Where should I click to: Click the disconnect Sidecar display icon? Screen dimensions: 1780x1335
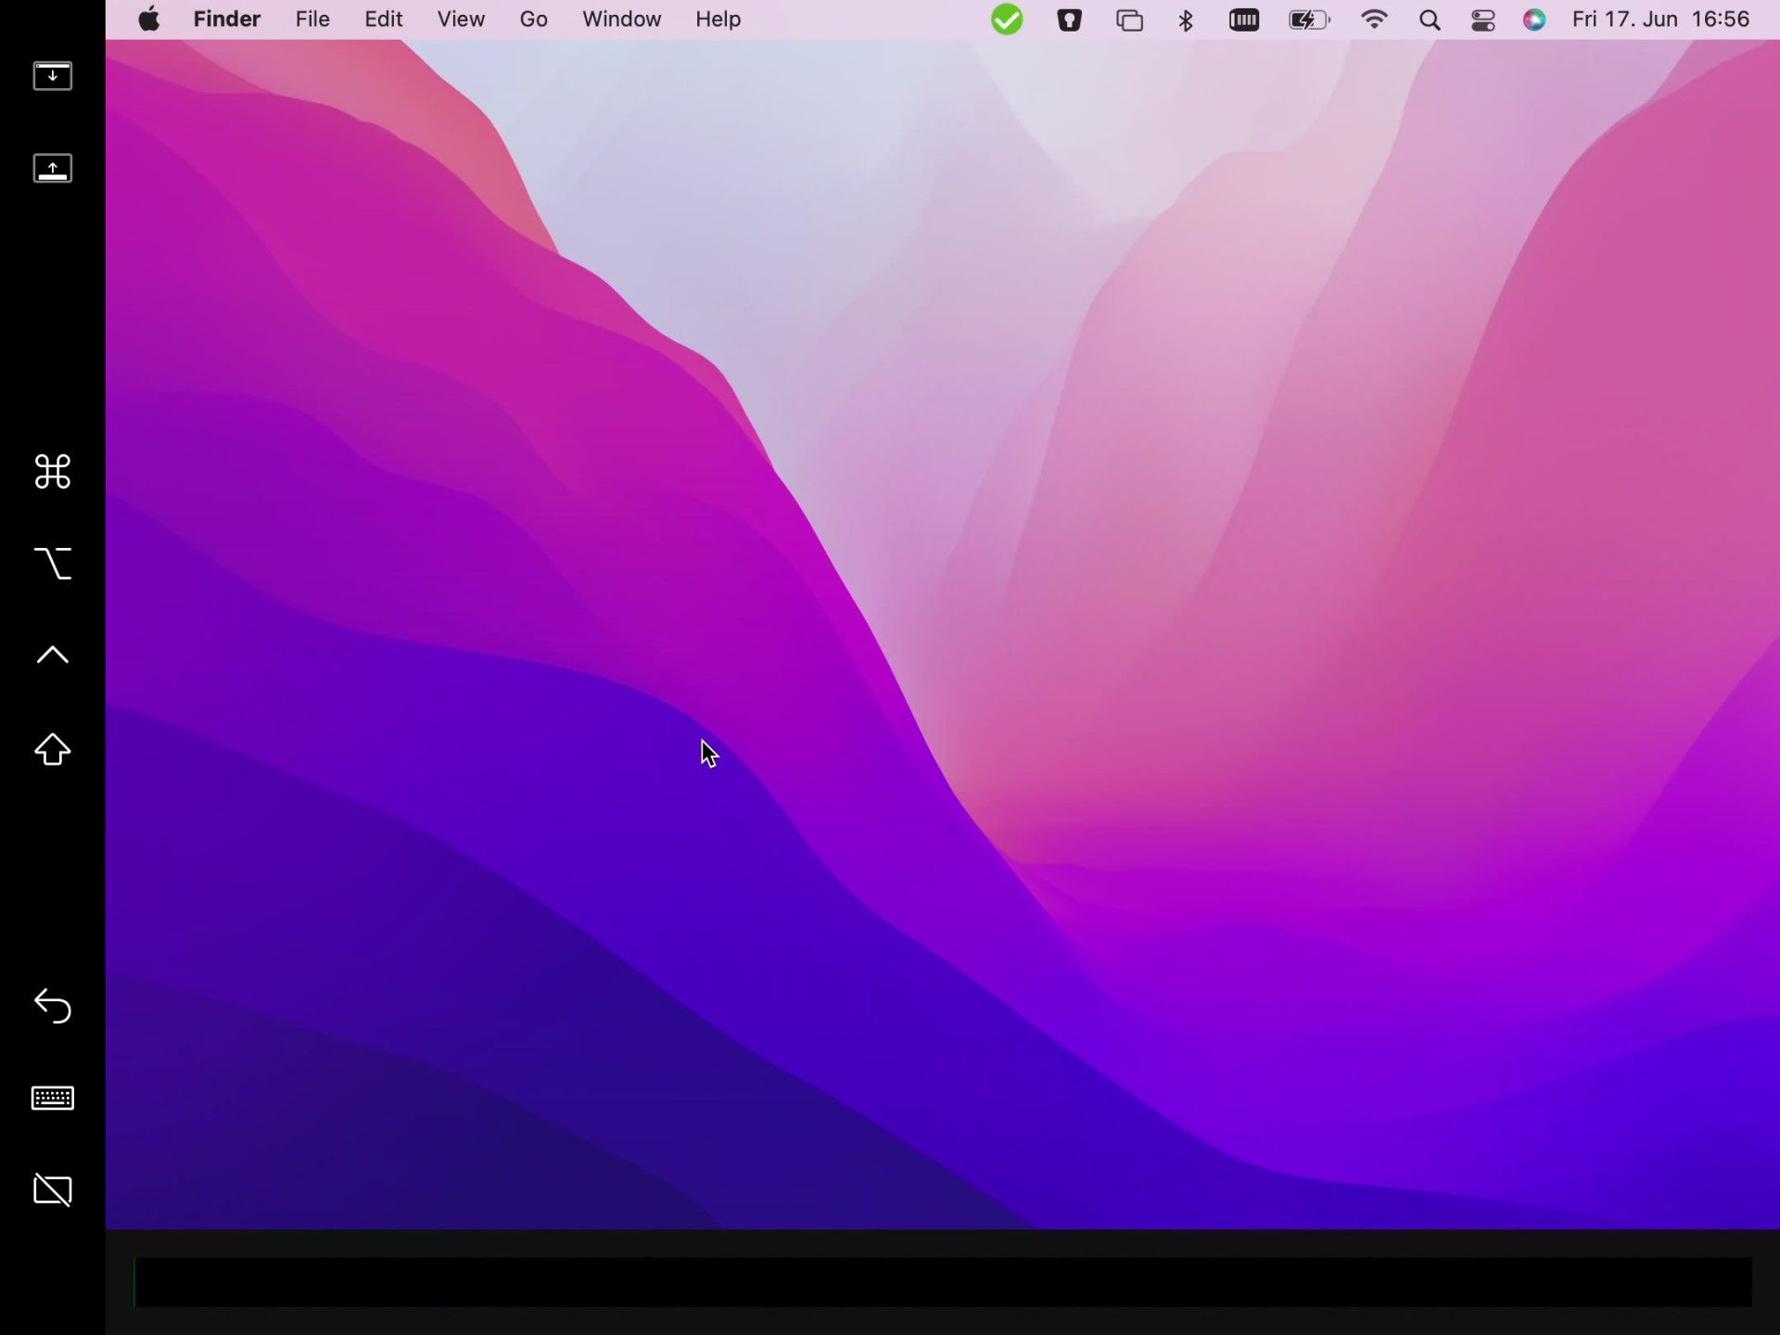tap(52, 1190)
